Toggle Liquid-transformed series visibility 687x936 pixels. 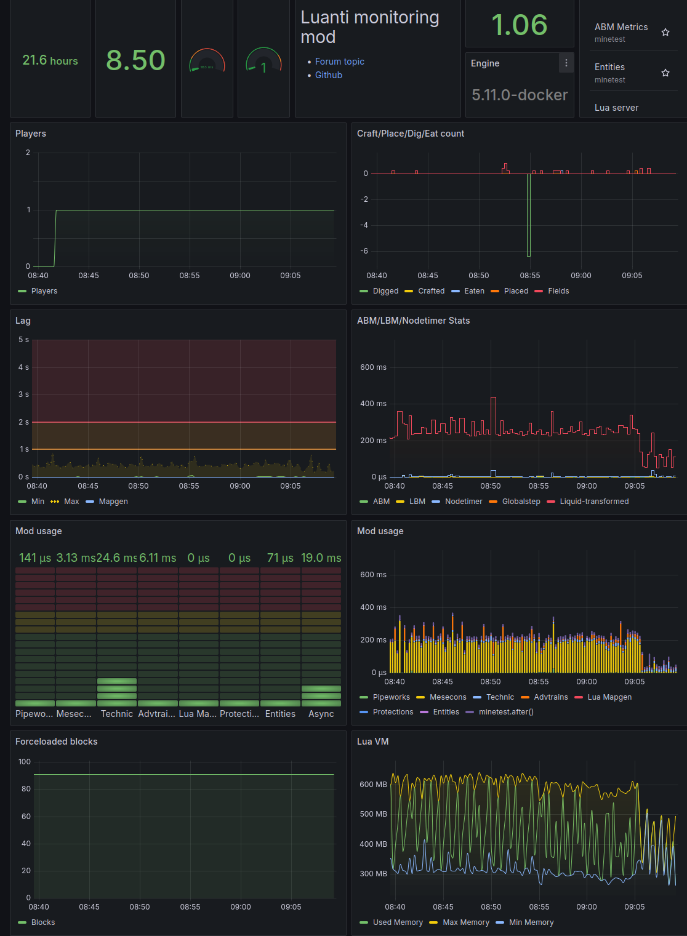click(x=593, y=502)
